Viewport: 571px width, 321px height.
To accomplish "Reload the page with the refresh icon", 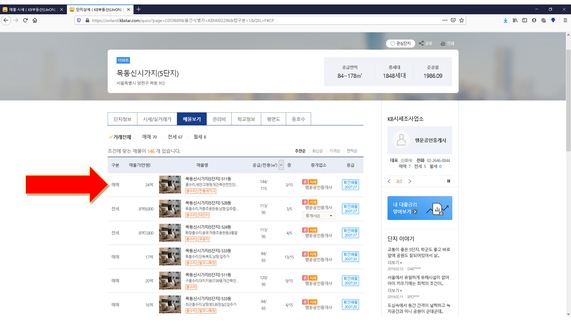I will click(x=25, y=20).
